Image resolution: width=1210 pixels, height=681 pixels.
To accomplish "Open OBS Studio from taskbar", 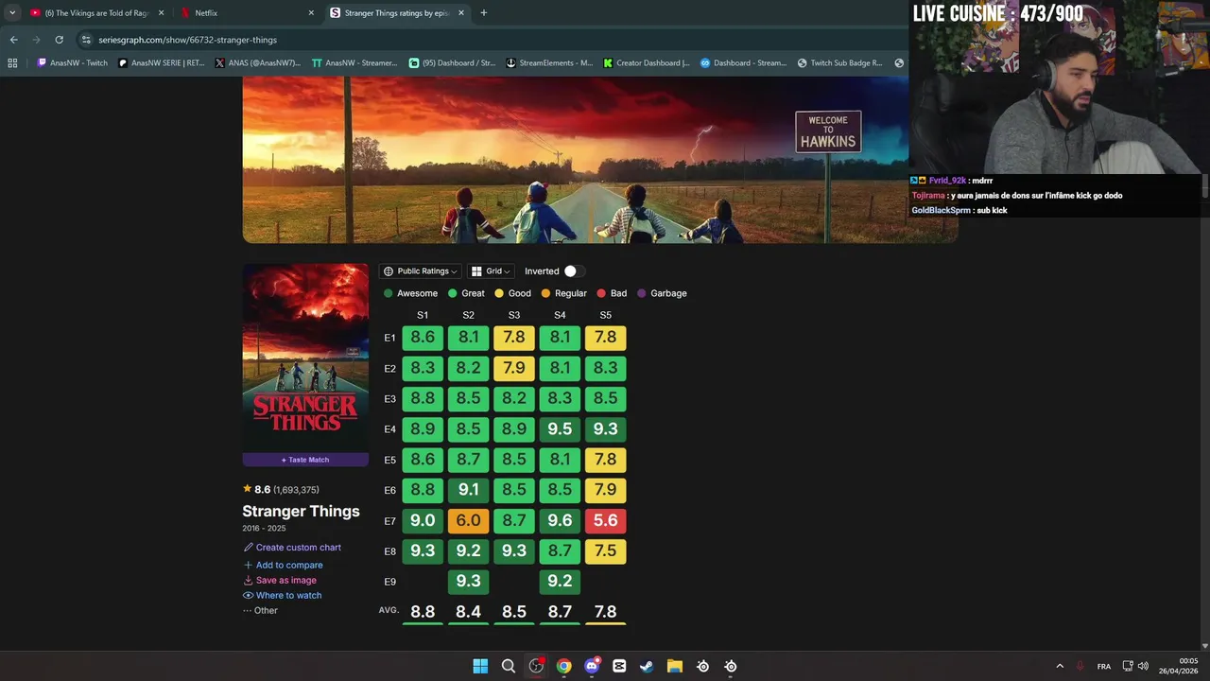I will (536, 666).
